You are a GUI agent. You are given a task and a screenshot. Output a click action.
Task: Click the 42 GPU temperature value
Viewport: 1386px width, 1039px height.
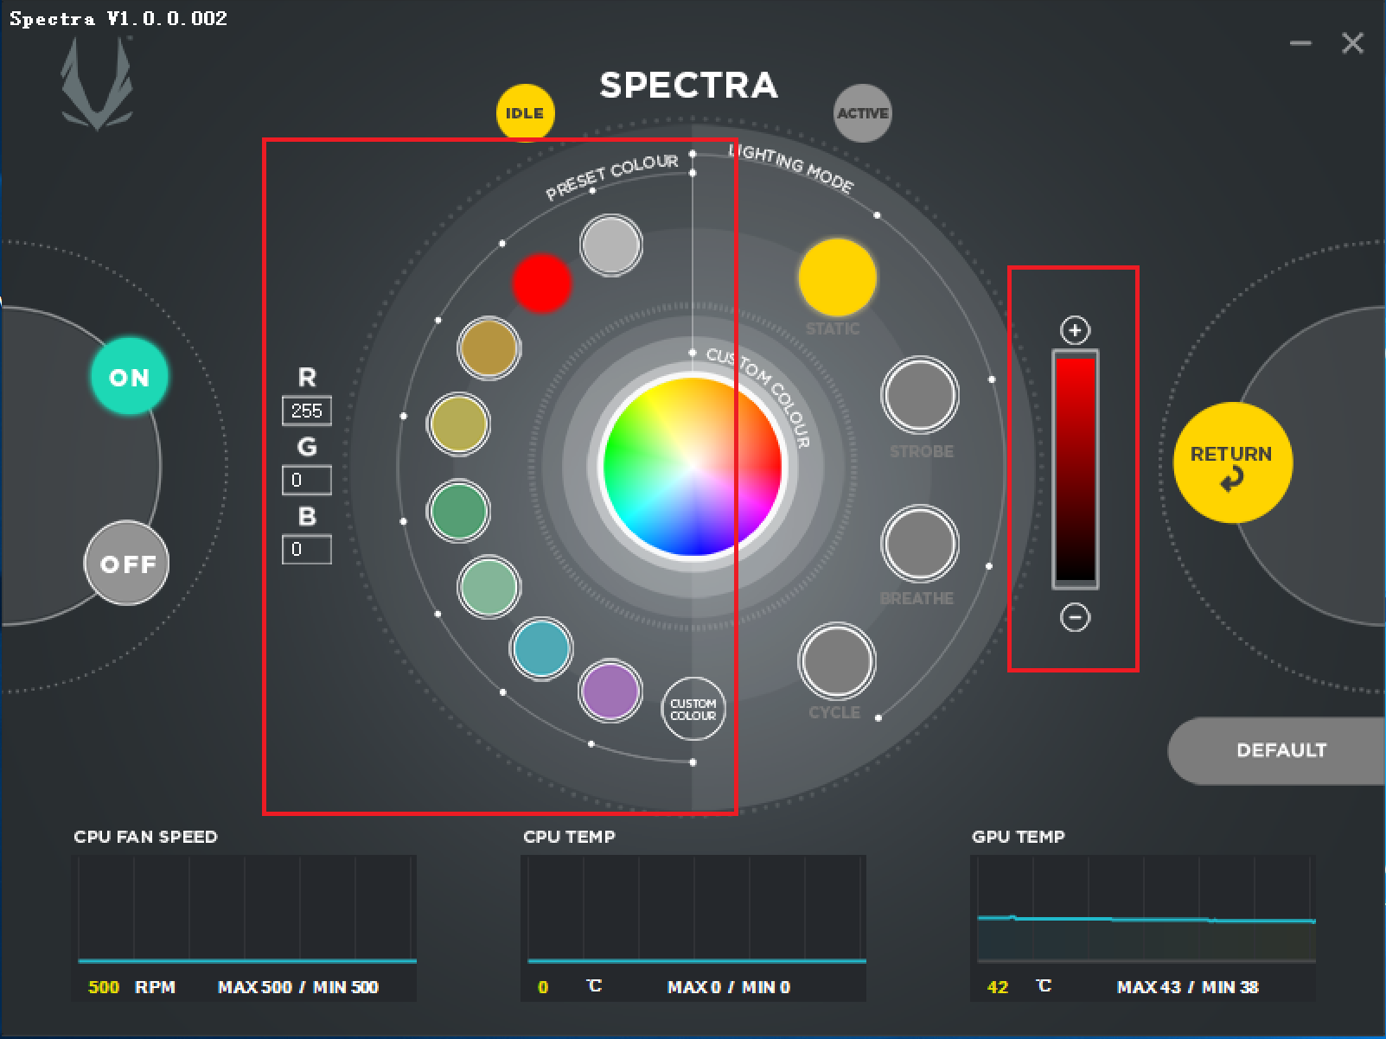tap(998, 987)
